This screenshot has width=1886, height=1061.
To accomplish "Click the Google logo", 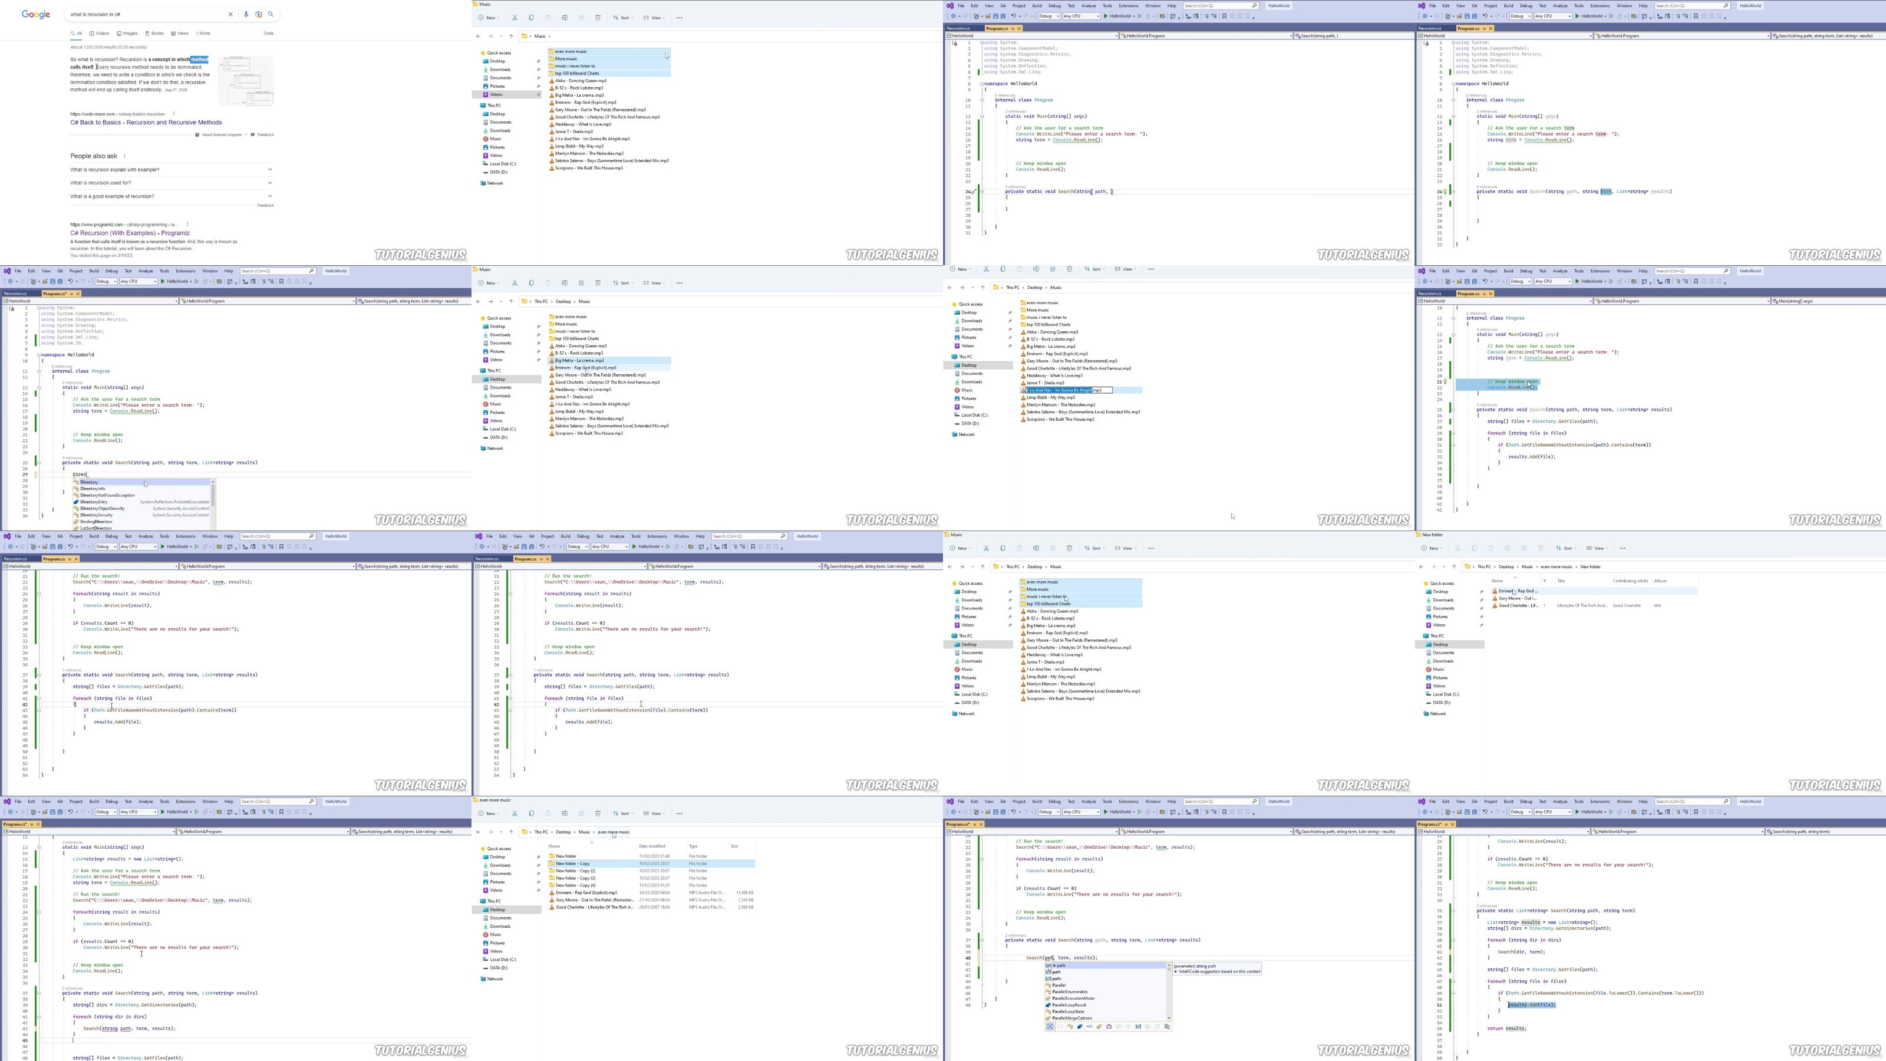I will [x=36, y=15].
